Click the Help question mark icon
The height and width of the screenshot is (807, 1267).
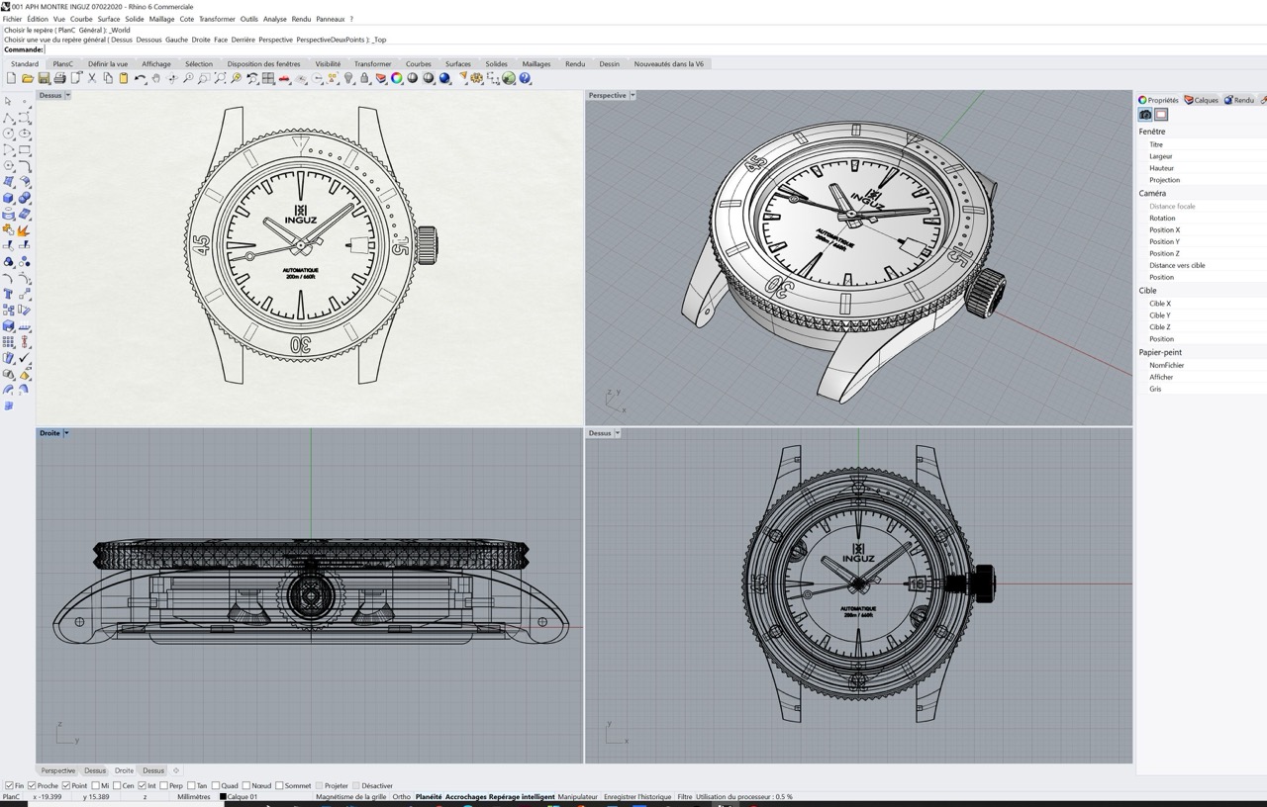[524, 78]
